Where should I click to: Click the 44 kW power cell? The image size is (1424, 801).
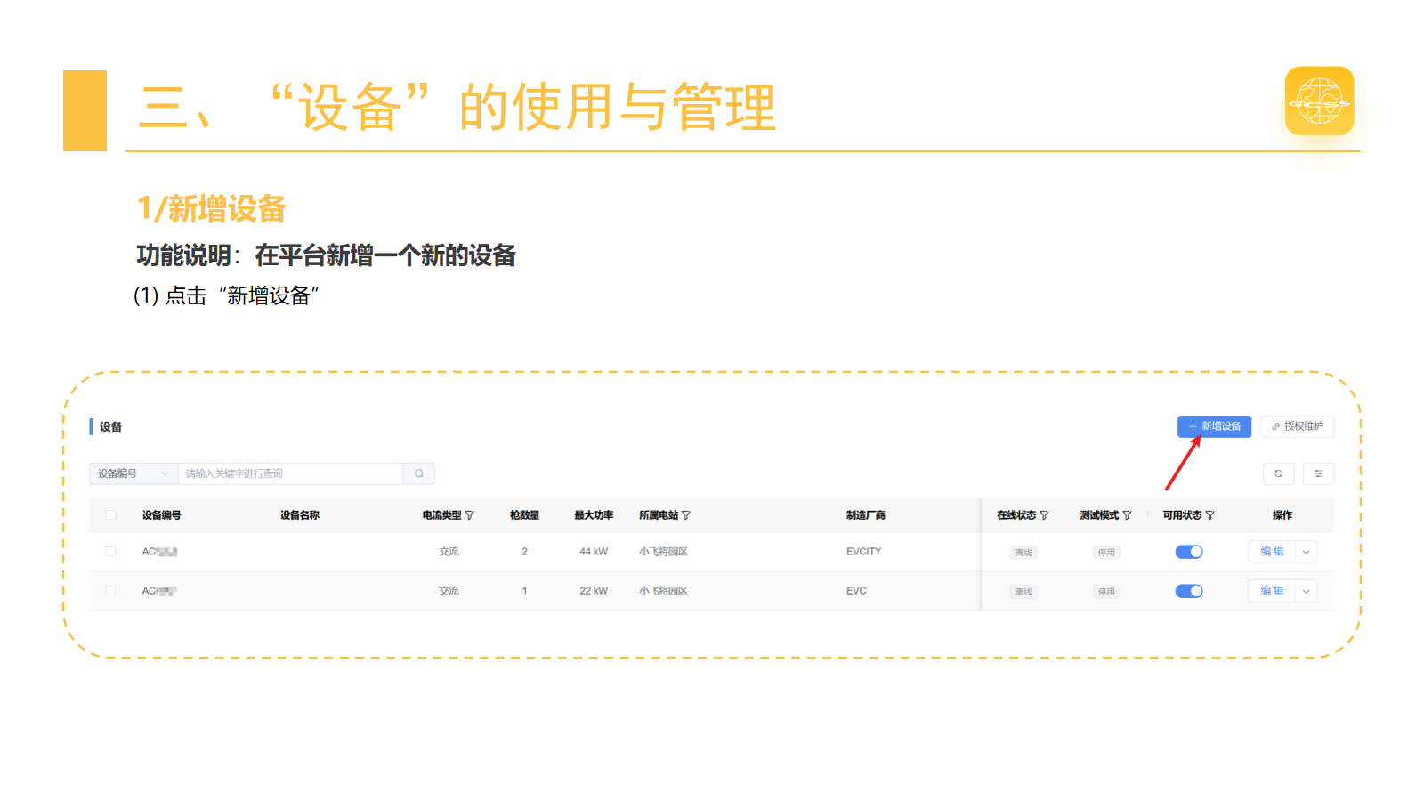coord(594,552)
